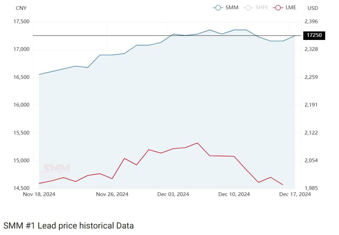Select the Nov 26, 2024 date label

click(112, 194)
